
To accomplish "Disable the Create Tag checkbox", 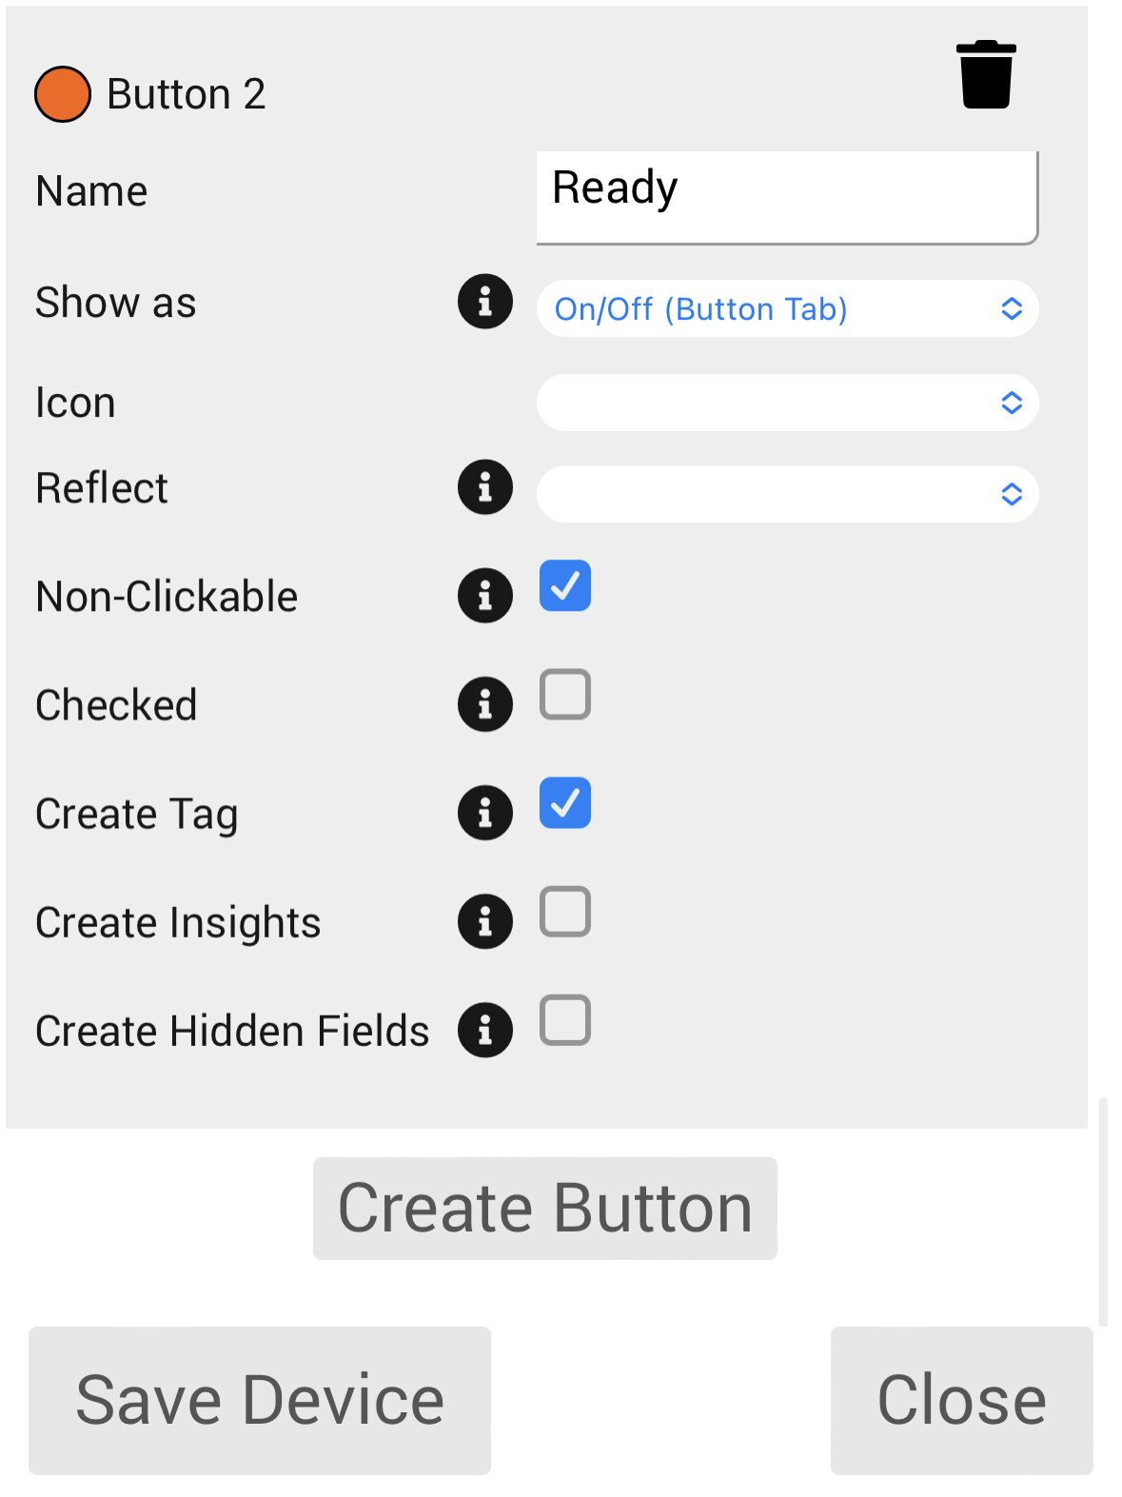I will 565,802.
